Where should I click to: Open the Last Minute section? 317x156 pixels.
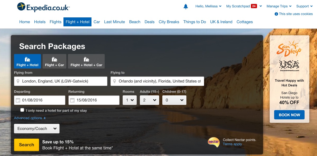(x=114, y=22)
